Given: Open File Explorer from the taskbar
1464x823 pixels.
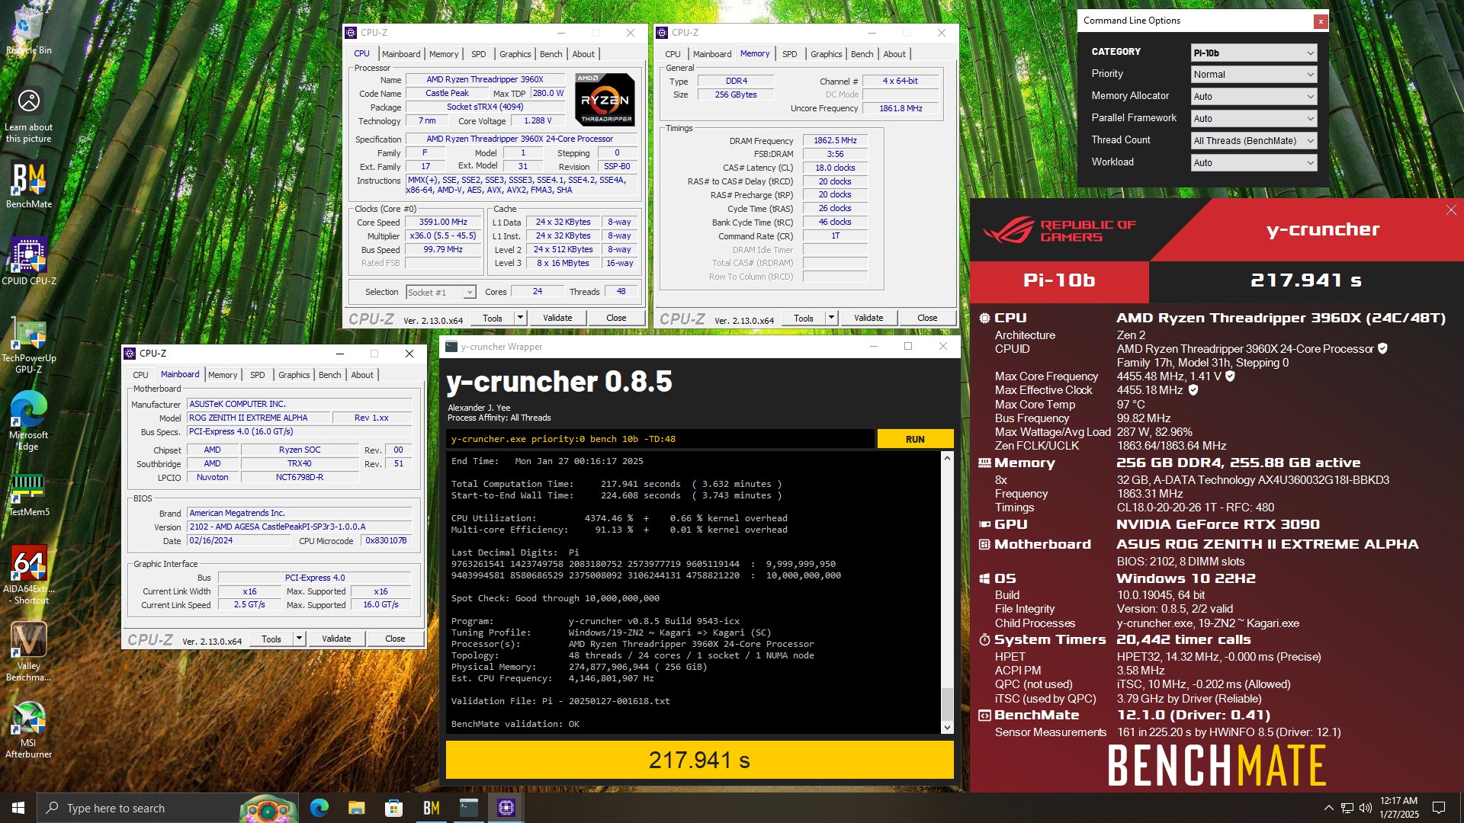Looking at the screenshot, I should [356, 808].
